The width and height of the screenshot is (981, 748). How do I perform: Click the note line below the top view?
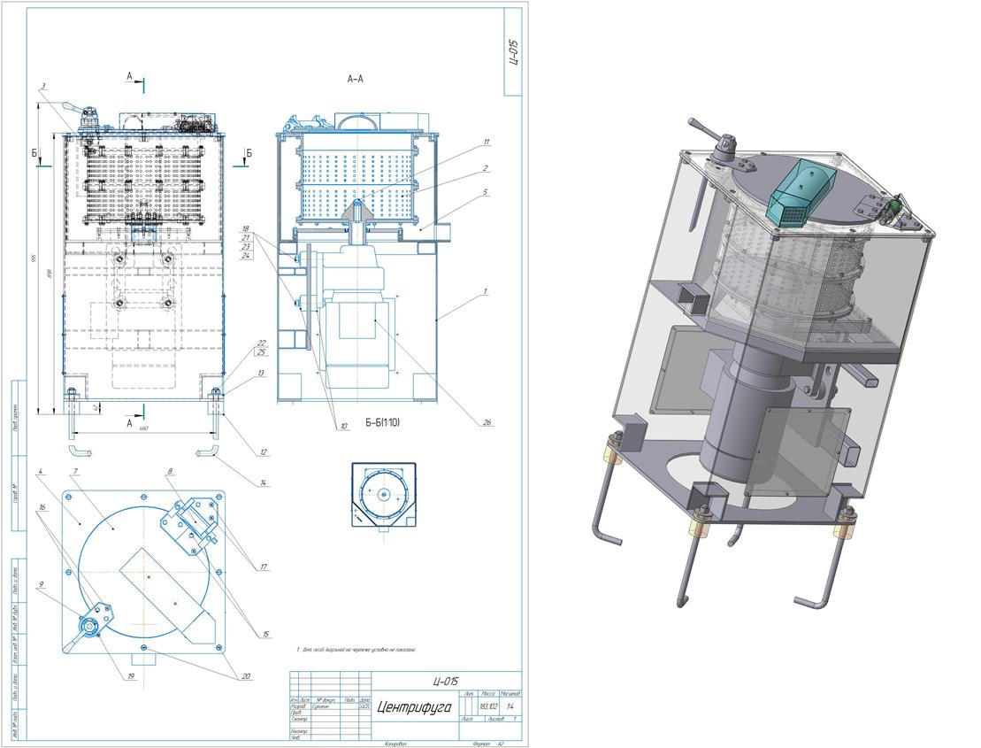pos(356,650)
